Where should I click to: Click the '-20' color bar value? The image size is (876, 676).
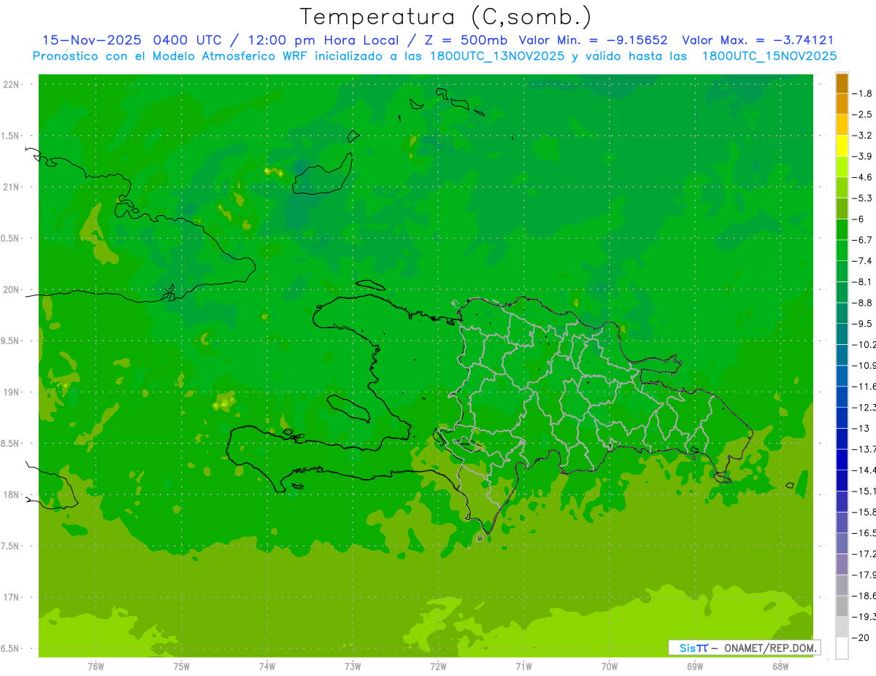click(859, 638)
